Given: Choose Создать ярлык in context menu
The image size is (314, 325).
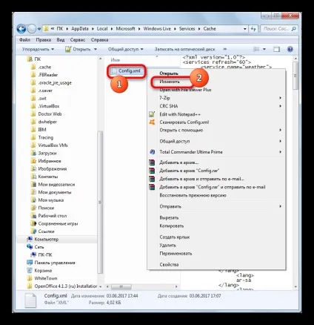Looking at the screenshot, I should click(x=175, y=237).
